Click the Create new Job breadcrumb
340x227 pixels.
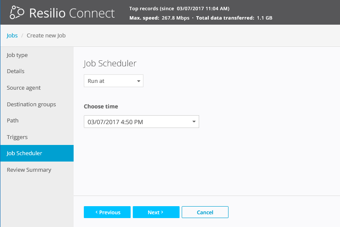[46, 35]
